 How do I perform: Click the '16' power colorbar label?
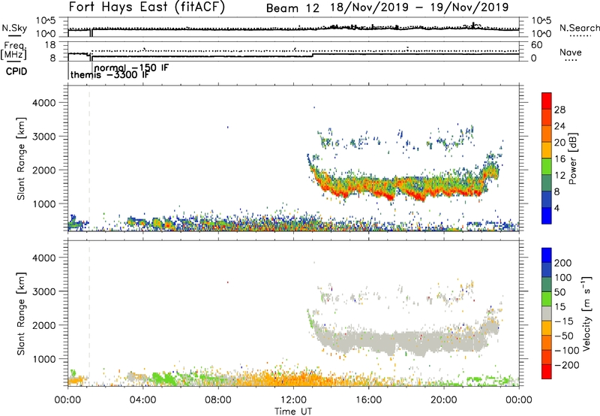pos(559,159)
